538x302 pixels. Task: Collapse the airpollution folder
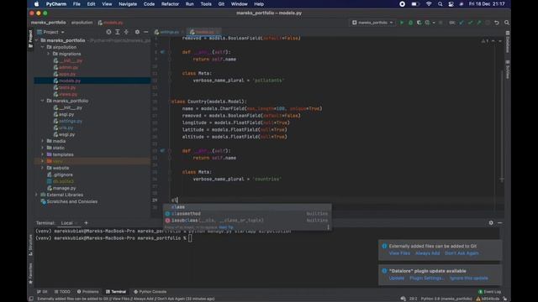pos(43,47)
